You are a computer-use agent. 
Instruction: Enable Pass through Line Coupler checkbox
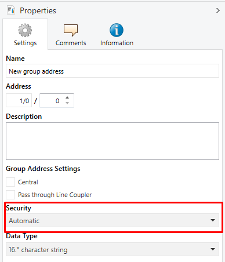(10, 195)
